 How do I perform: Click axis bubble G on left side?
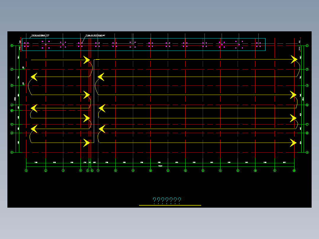coord(12,46)
